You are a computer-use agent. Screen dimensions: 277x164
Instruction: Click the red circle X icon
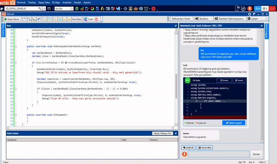pyautogui.click(x=153, y=8)
